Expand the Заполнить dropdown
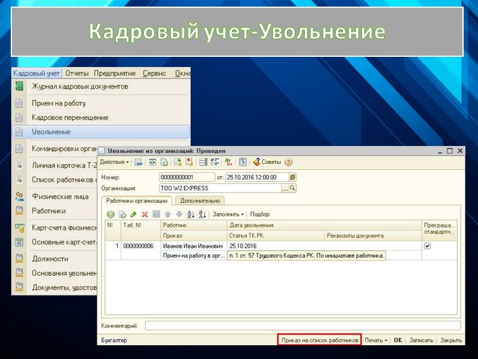 228,214
